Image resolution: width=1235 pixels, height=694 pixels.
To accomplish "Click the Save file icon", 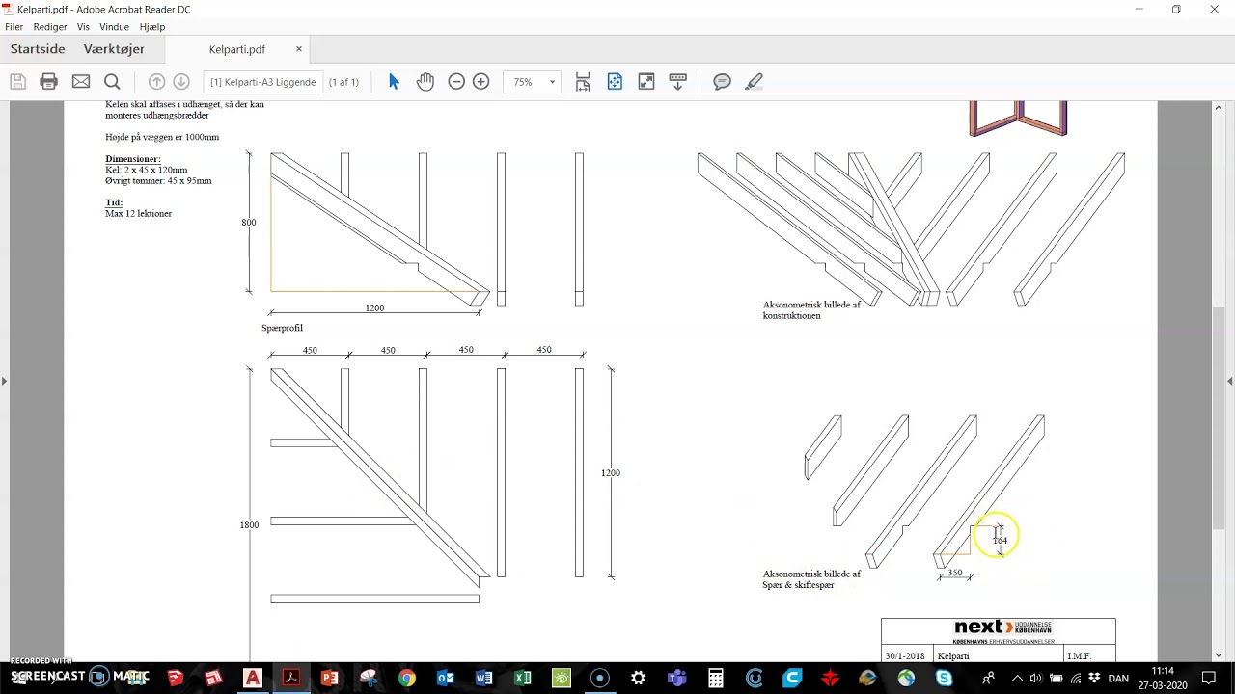I will (17, 82).
